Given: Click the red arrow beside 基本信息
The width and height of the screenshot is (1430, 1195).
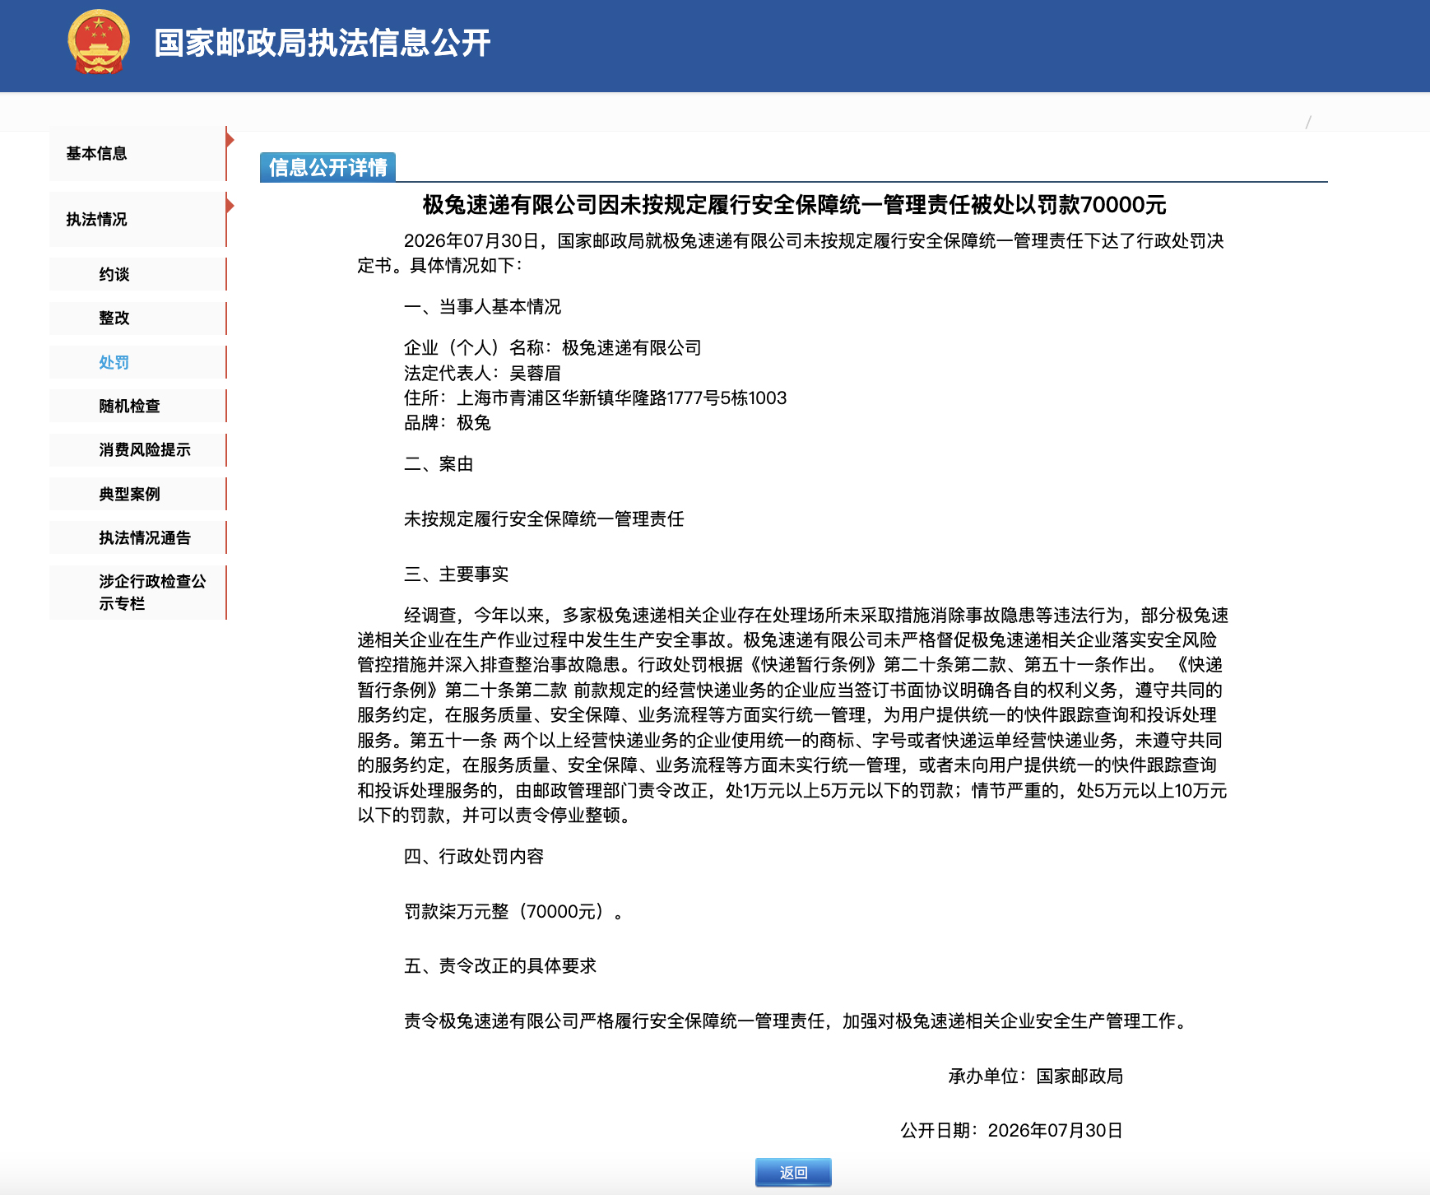Looking at the screenshot, I should click(230, 140).
